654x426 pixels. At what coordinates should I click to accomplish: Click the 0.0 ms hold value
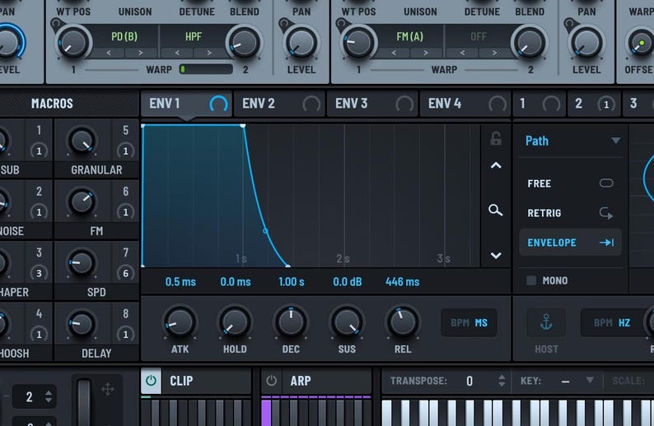[x=236, y=282]
